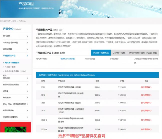Screen dimensions: 162x139
Task: Click product number 7521
Action: (43, 111)
